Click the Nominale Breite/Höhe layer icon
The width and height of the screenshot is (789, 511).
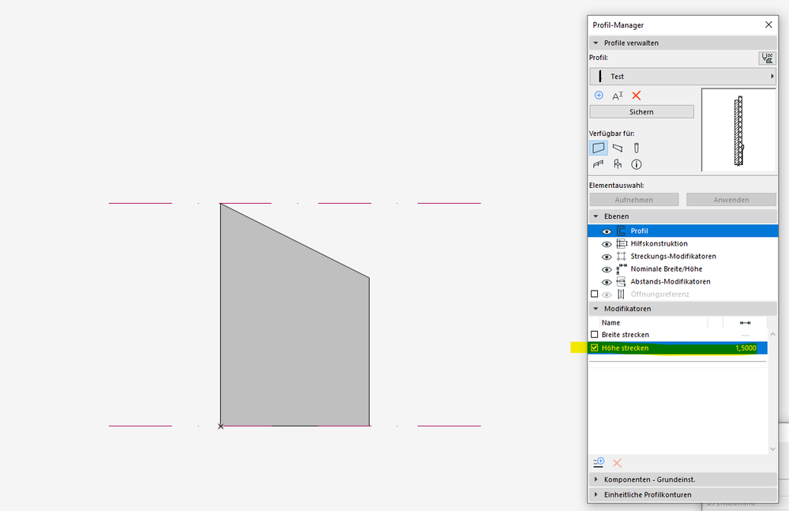(622, 269)
